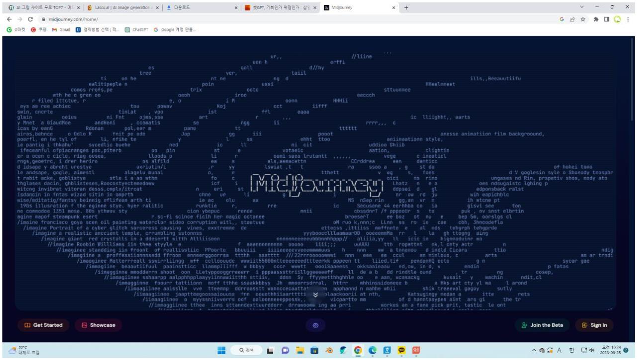Open a new browser tab
Screen dimensions: 637x360
click(x=406, y=7)
